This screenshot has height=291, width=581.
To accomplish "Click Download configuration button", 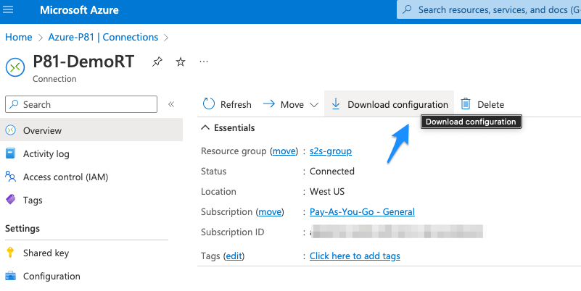I will tap(389, 104).
